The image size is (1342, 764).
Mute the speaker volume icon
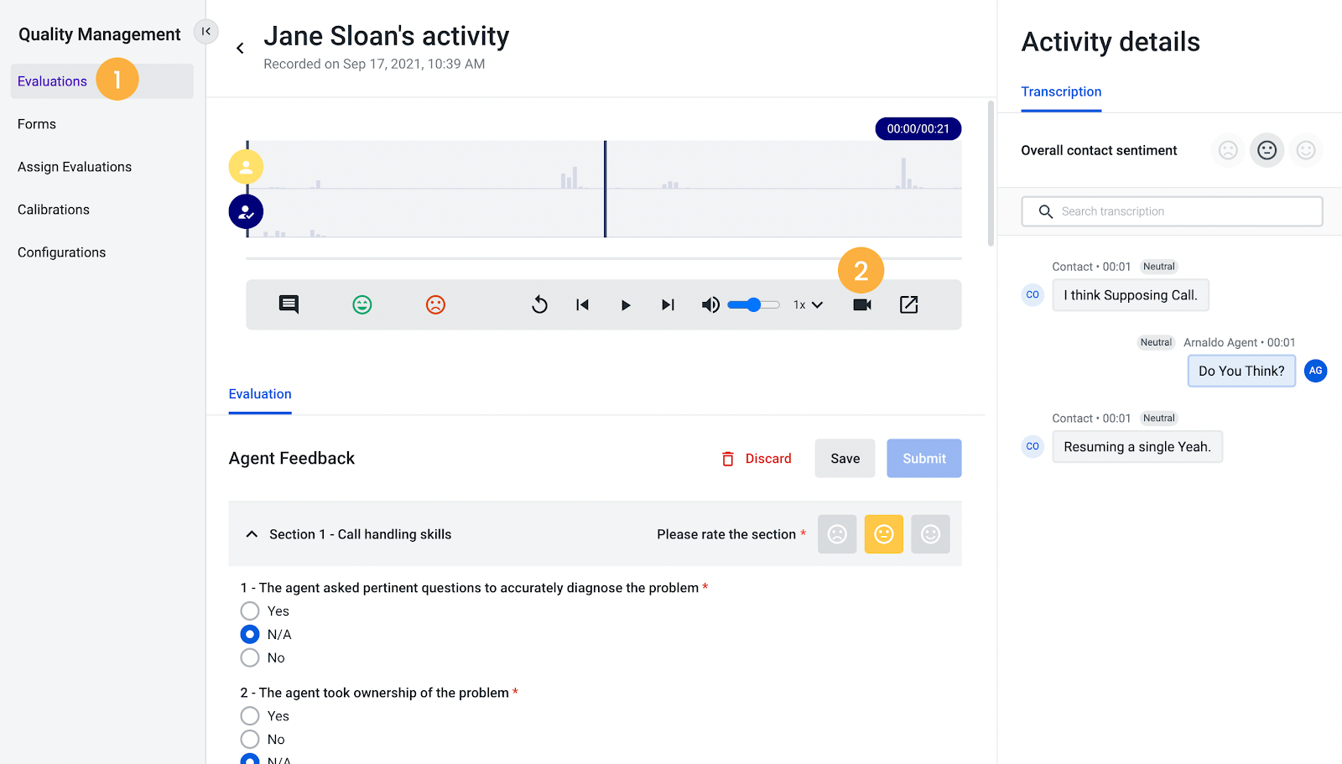coord(710,304)
